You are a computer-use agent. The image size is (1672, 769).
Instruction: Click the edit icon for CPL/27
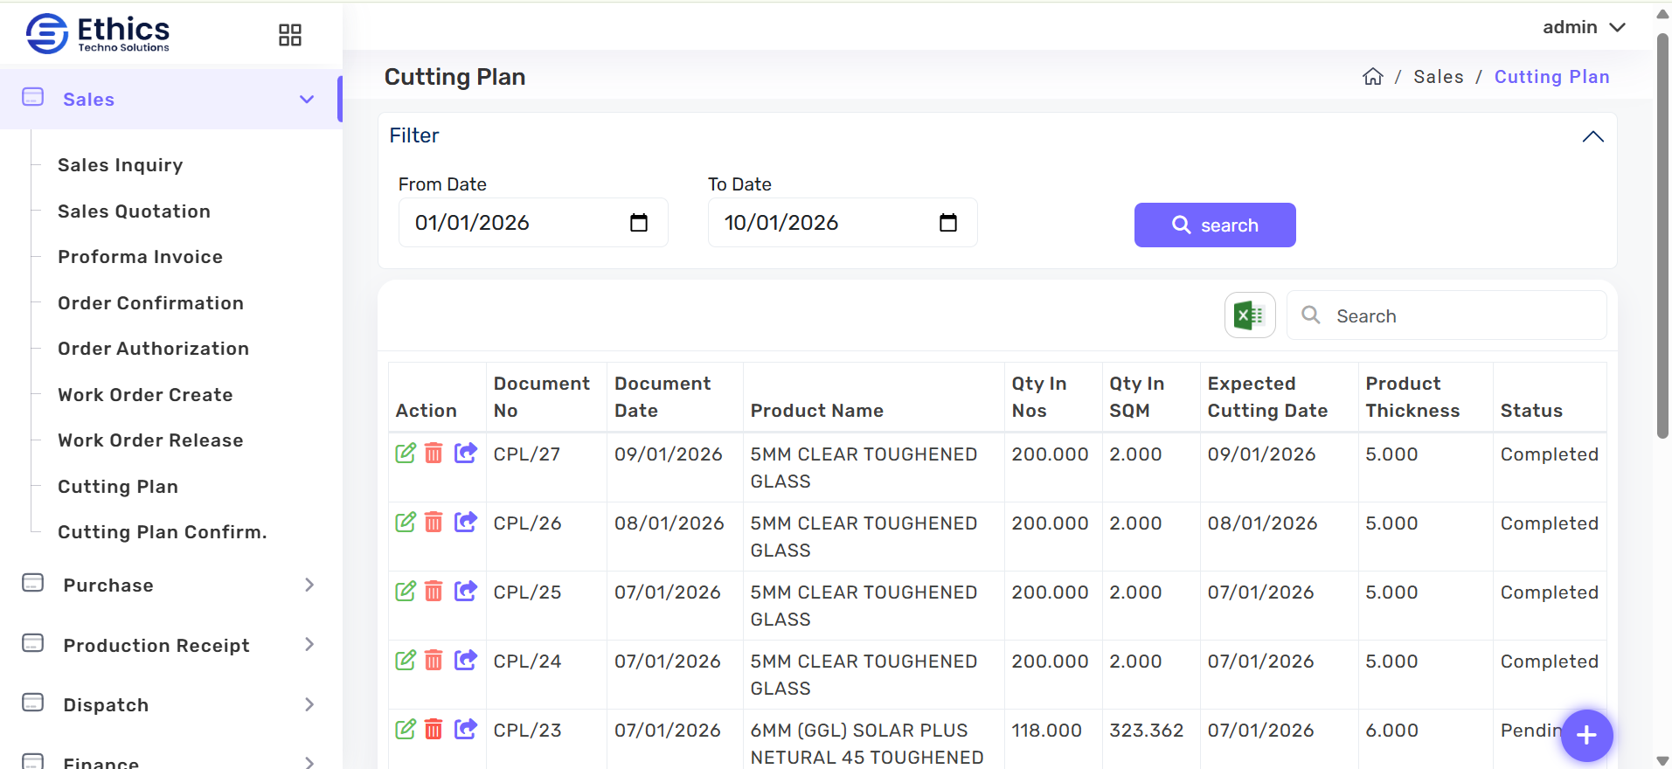point(406,454)
